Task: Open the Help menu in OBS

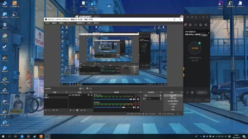Action: click(96, 23)
